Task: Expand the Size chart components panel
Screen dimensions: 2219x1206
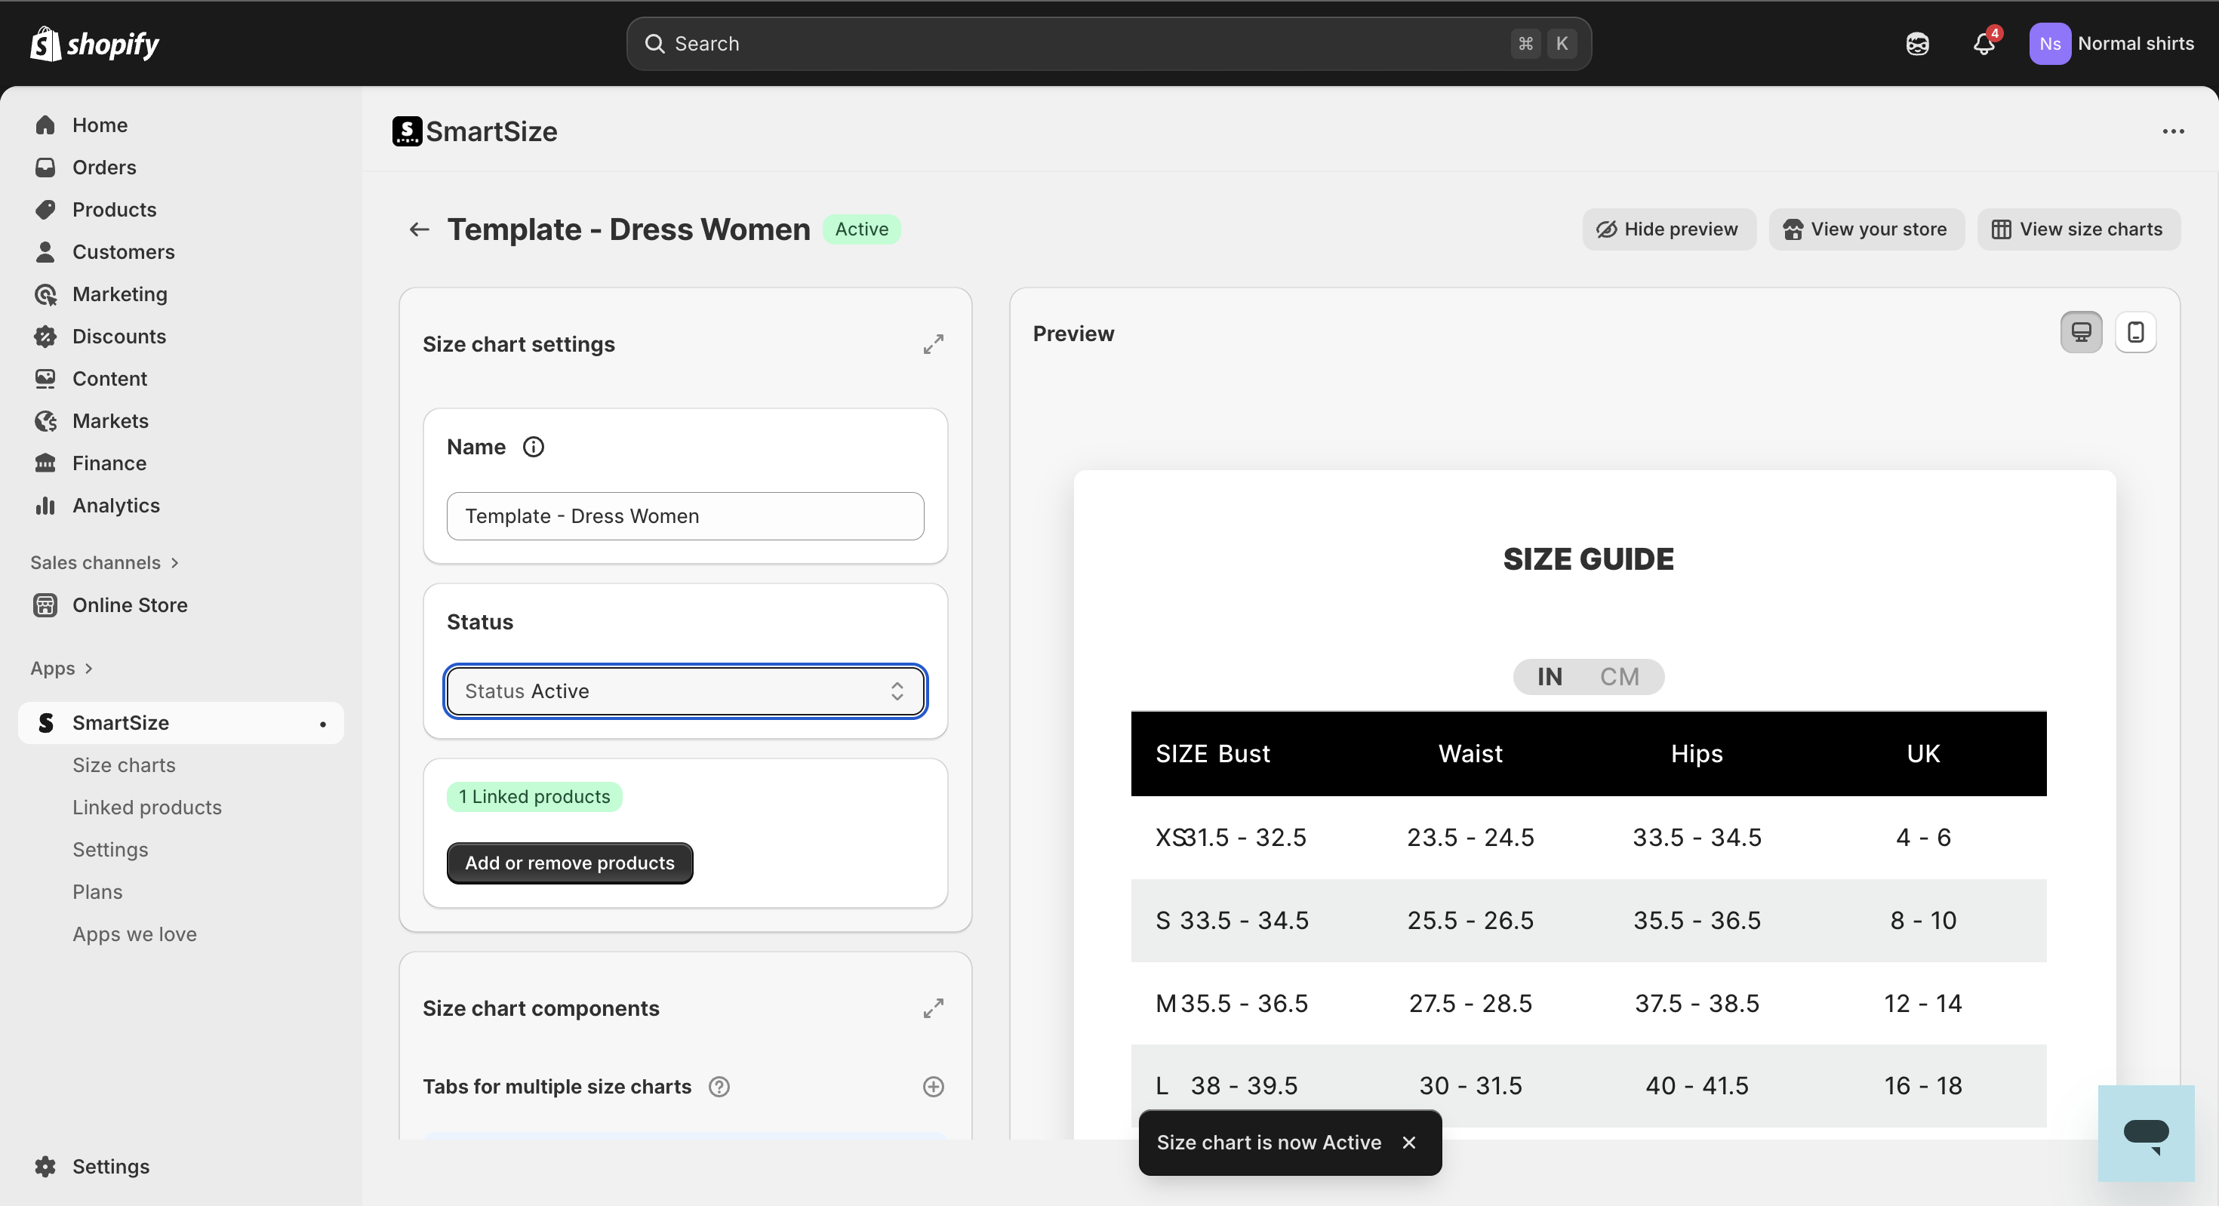Action: [x=933, y=1008]
